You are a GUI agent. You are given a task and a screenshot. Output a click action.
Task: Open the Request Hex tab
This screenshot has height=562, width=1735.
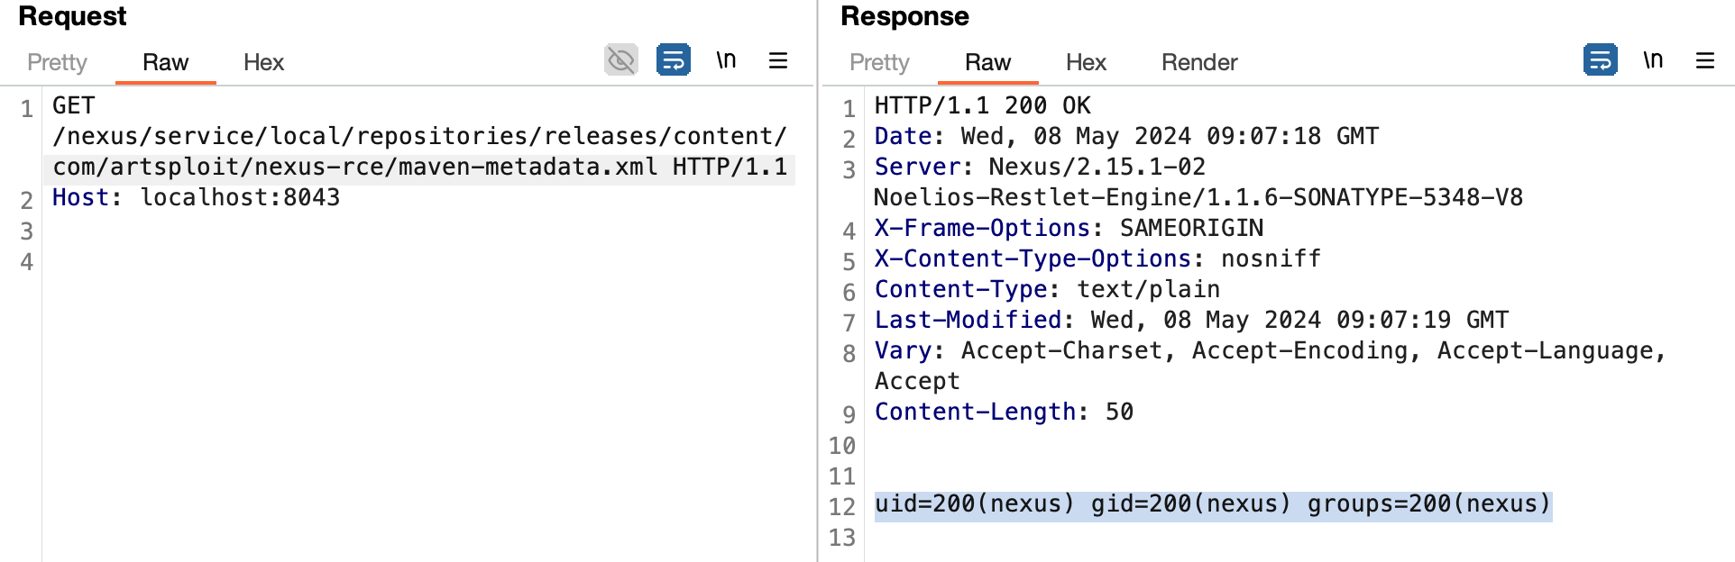pyautogui.click(x=263, y=62)
